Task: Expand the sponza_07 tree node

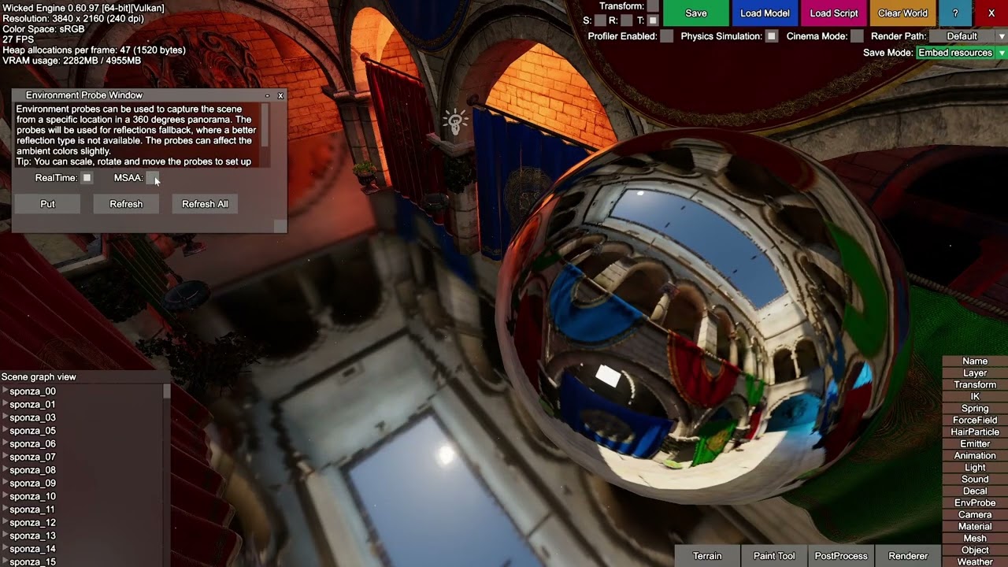Action: (5, 457)
